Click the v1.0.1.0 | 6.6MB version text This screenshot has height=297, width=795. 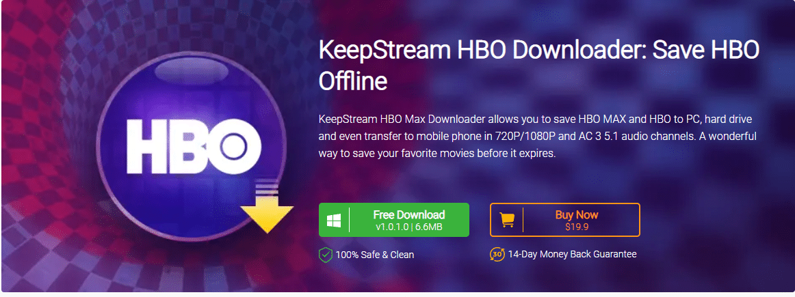coord(408,227)
